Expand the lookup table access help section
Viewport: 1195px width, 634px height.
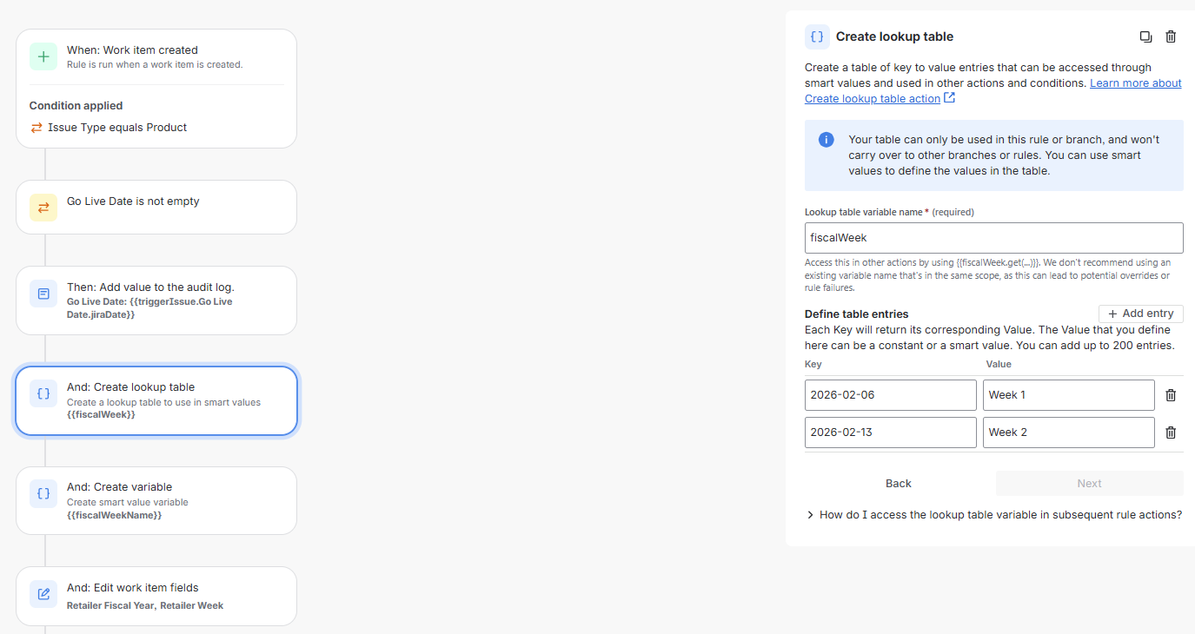pos(993,515)
